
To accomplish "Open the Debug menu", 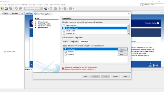I will pos(35,5).
